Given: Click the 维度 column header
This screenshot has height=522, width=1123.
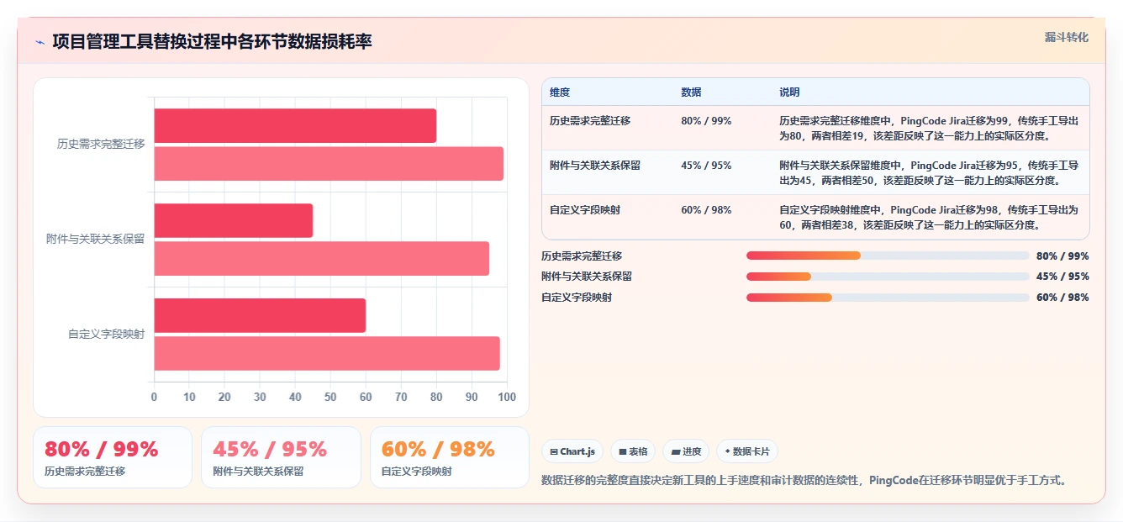Looking at the screenshot, I should point(560,92).
